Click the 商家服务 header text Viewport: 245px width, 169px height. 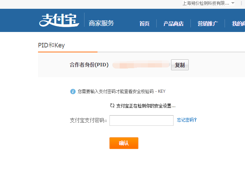pos(101,23)
